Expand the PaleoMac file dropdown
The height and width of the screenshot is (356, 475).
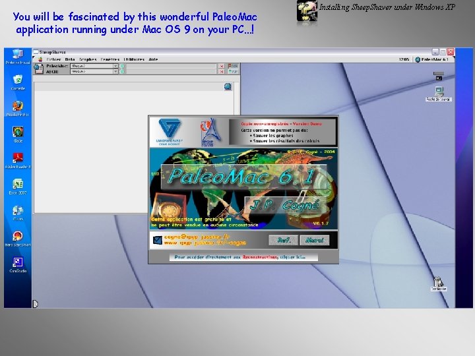(115, 66)
